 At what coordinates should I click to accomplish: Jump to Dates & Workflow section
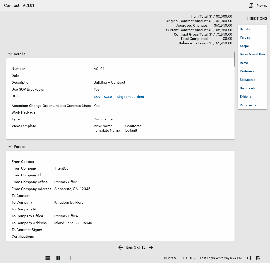[252, 54]
